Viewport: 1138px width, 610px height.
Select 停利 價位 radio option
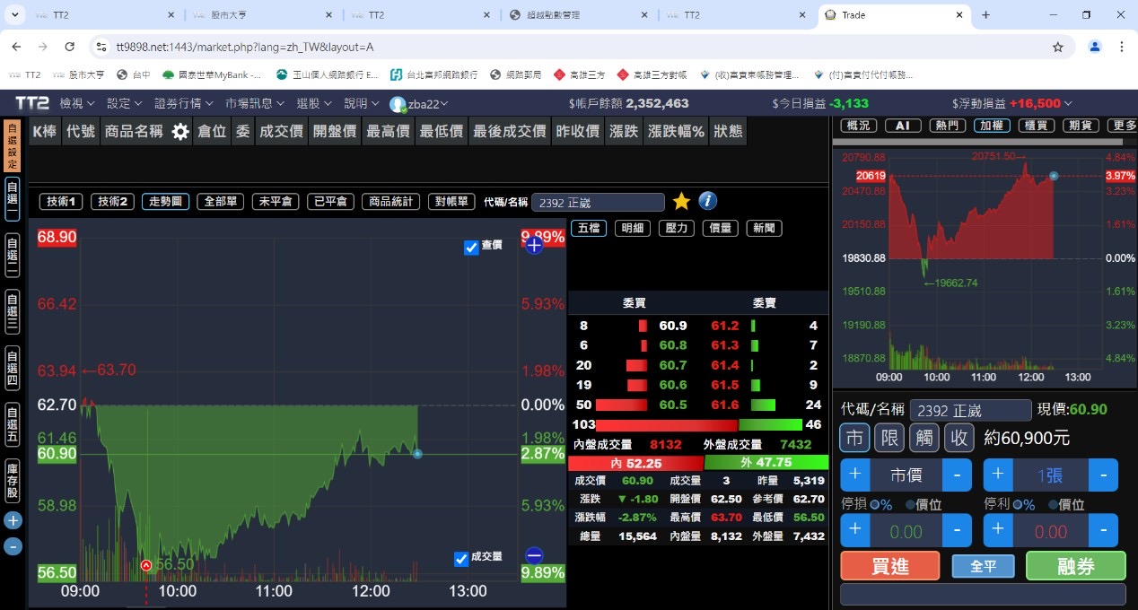[x=1053, y=504]
